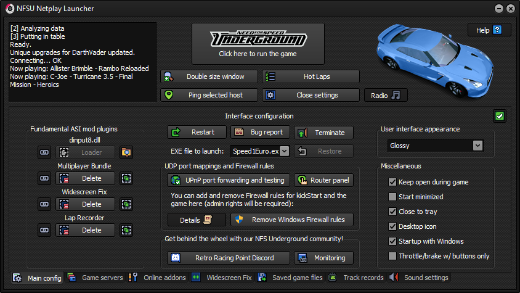Toggle Close to tray checkbox
Screen dimensions: 520x293
392,212
